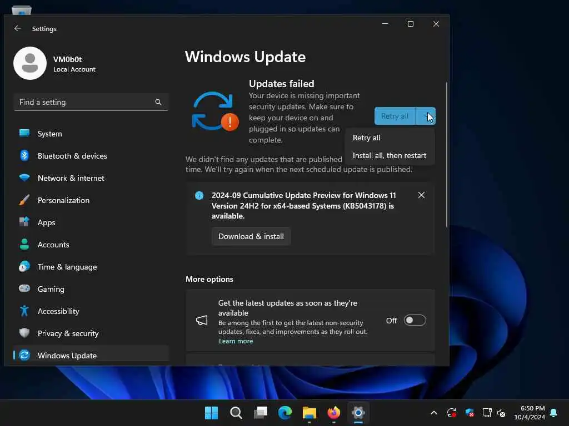Click the Apps icon in sidebar

24,222
